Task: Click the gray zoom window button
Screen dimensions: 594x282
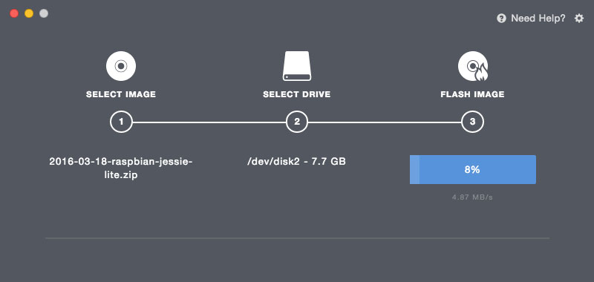Action: [x=44, y=13]
